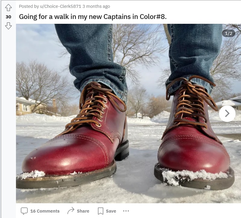Advance to the next gallery image
This screenshot has height=218, width=241.
227,114
